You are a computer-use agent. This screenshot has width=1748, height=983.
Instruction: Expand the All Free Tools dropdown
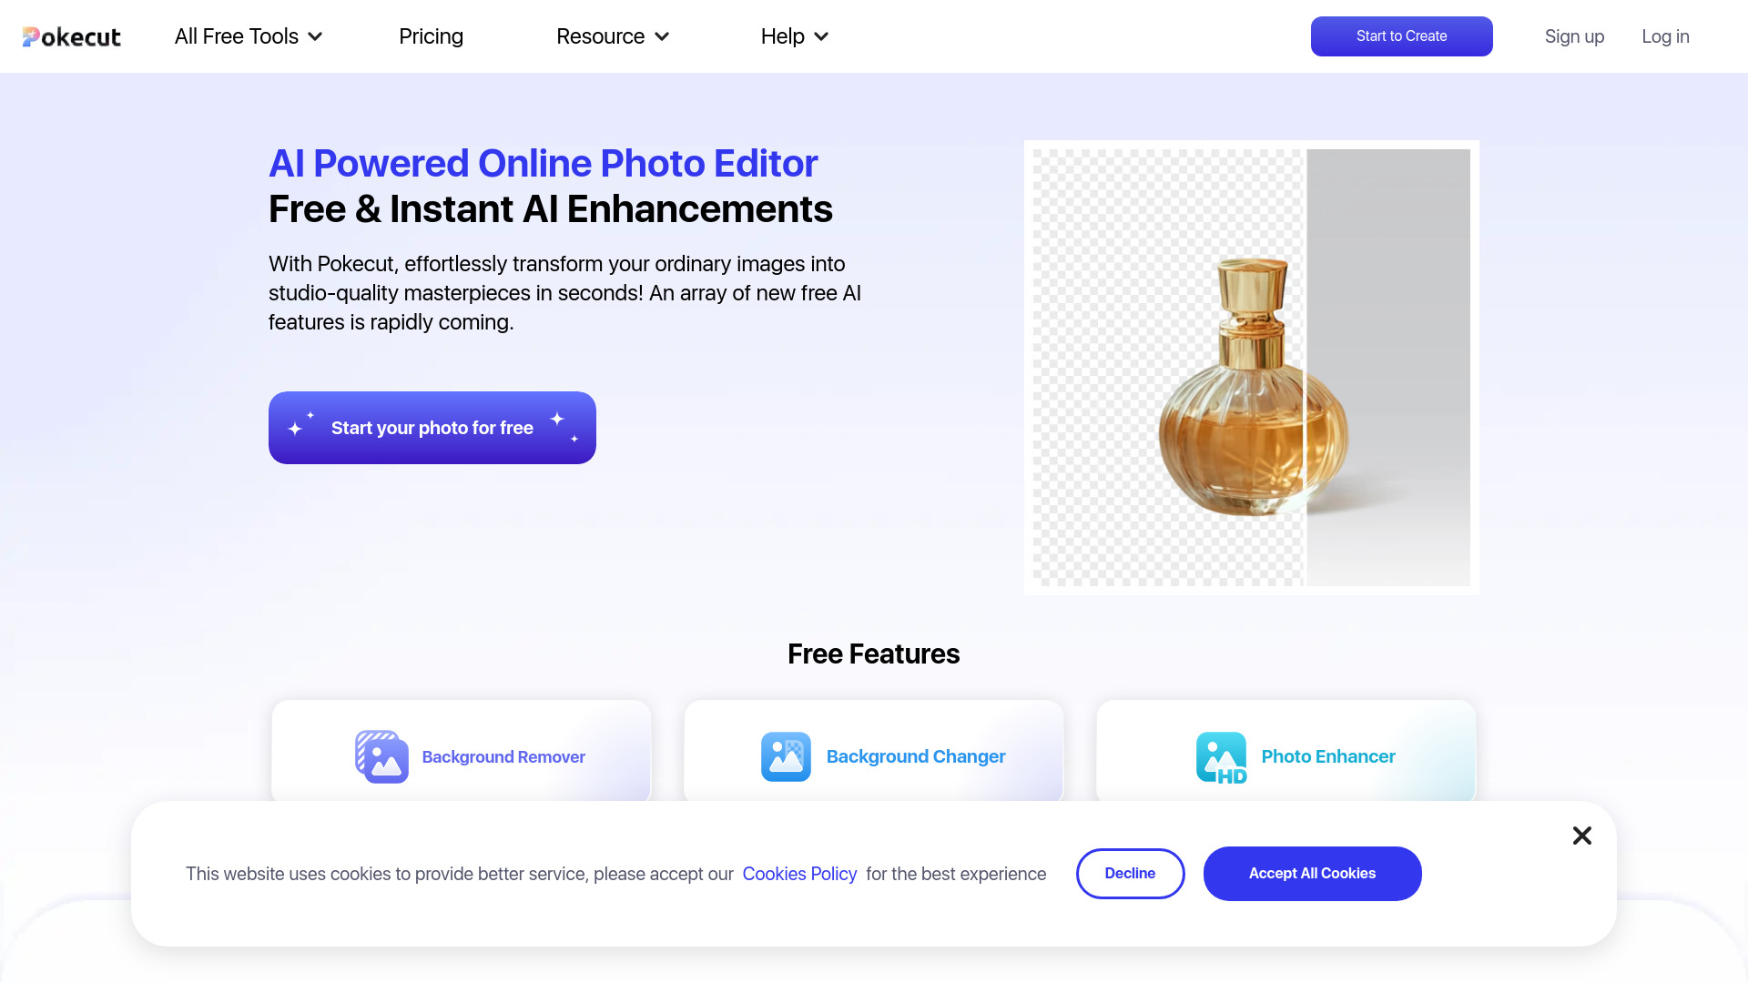(x=249, y=36)
